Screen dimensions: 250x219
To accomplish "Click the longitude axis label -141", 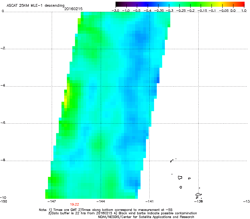I will (x=149, y=201).
